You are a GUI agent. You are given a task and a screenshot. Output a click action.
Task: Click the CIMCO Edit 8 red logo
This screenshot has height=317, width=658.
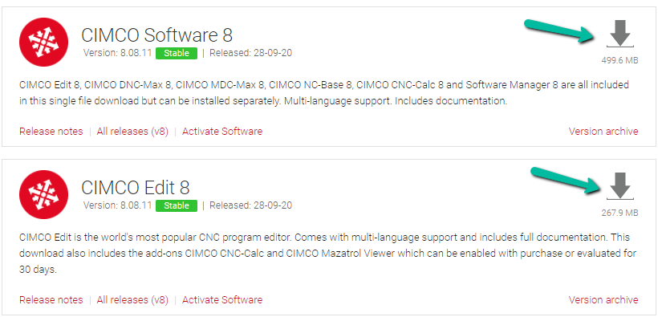point(43,194)
